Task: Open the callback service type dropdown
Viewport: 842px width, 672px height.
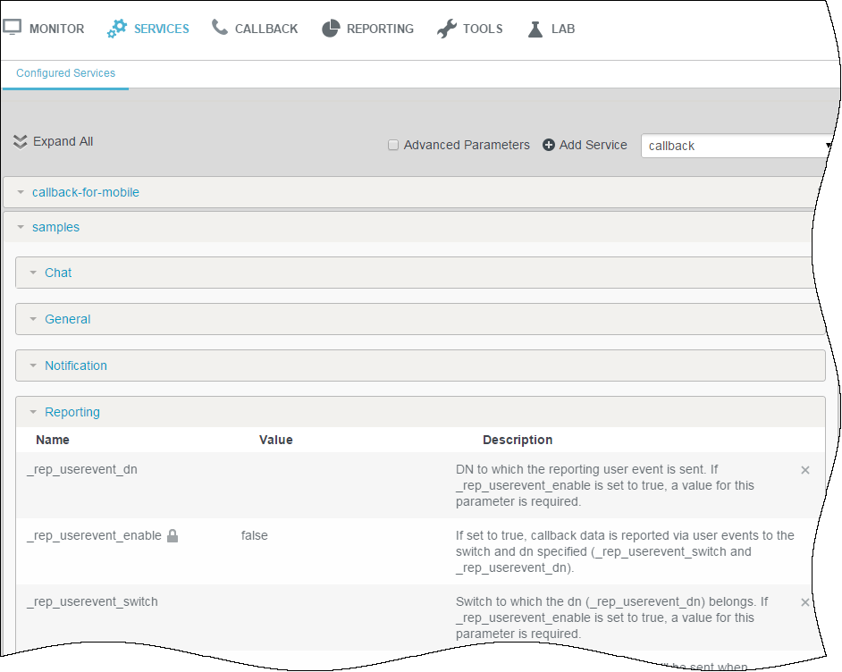Action: [x=737, y=146]
